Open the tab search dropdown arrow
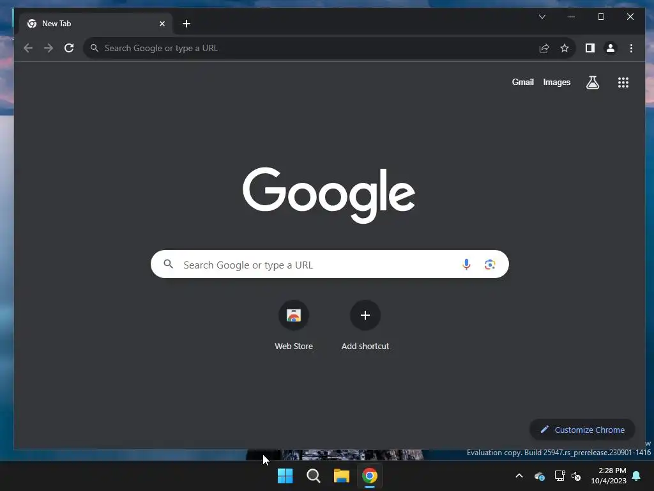Image resolution: width=654 pixels, height=491 pixels. pos(542,17)
